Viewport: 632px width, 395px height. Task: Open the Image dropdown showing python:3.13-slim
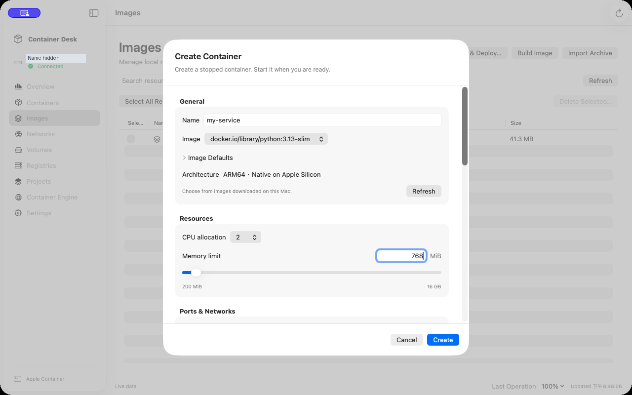pos(266,139)
